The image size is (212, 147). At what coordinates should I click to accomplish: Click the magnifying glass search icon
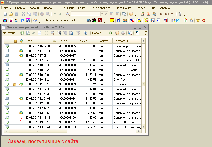(x=68, y=14)
